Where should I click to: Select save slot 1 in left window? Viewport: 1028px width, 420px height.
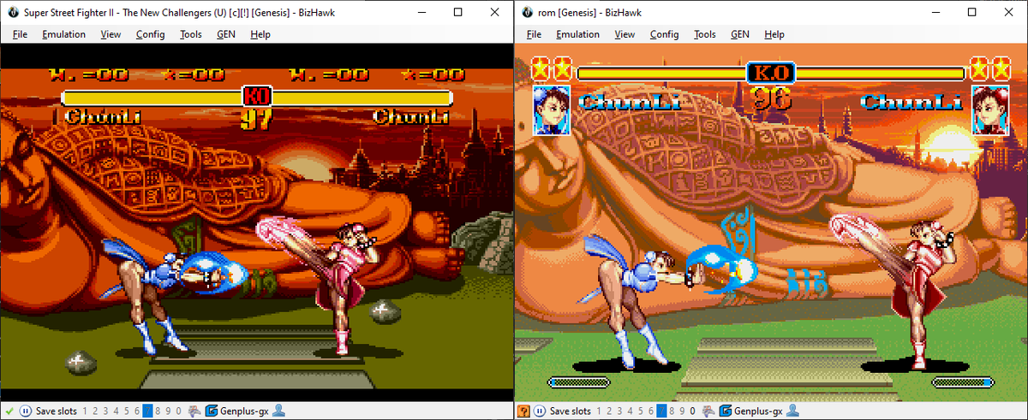(85, 411)
